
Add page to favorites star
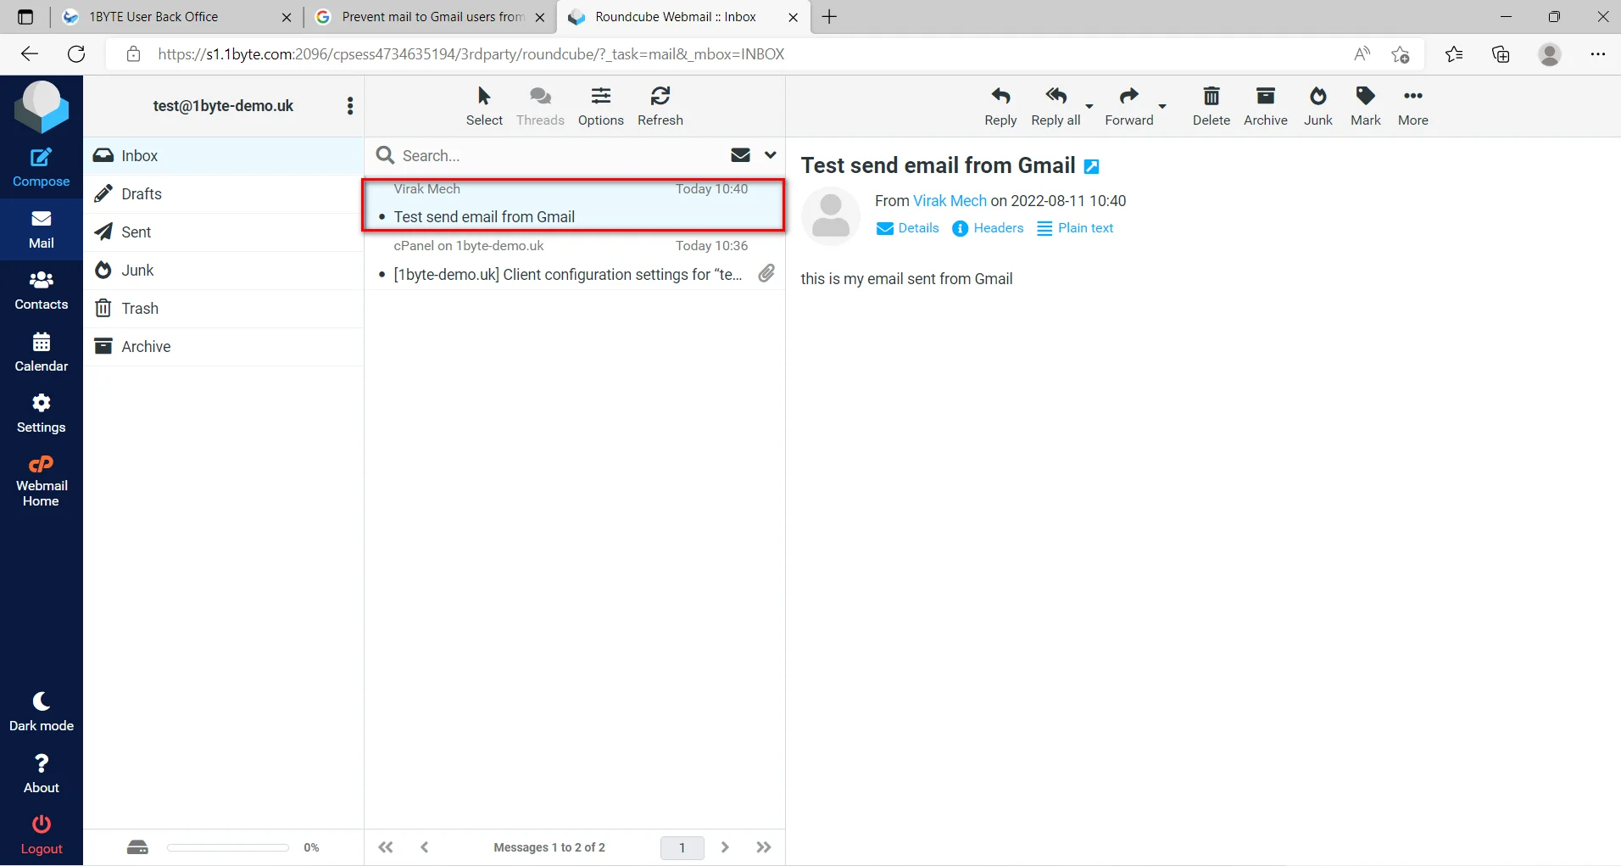1401,54
